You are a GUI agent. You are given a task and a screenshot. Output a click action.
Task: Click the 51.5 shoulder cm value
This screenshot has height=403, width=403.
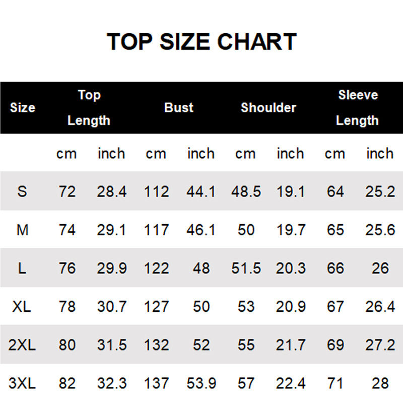[246, 268]
